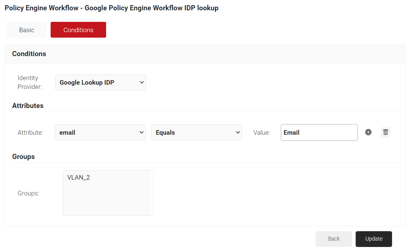Click the Attribute field label
Screen dimensions: 409x250
point(30,133)
